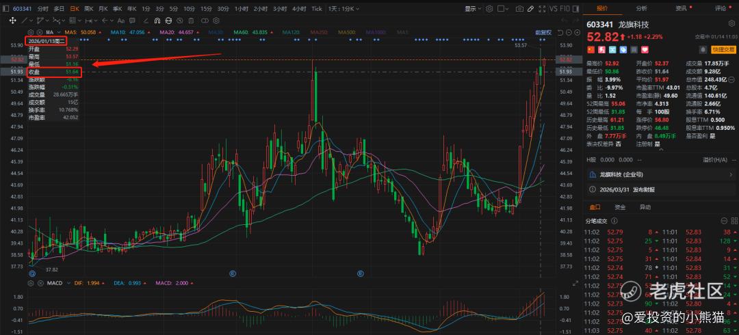This screenshot has height=335, width=739.
Task: Switch to 周K weekly candlestick
Action: pos(88,8)
